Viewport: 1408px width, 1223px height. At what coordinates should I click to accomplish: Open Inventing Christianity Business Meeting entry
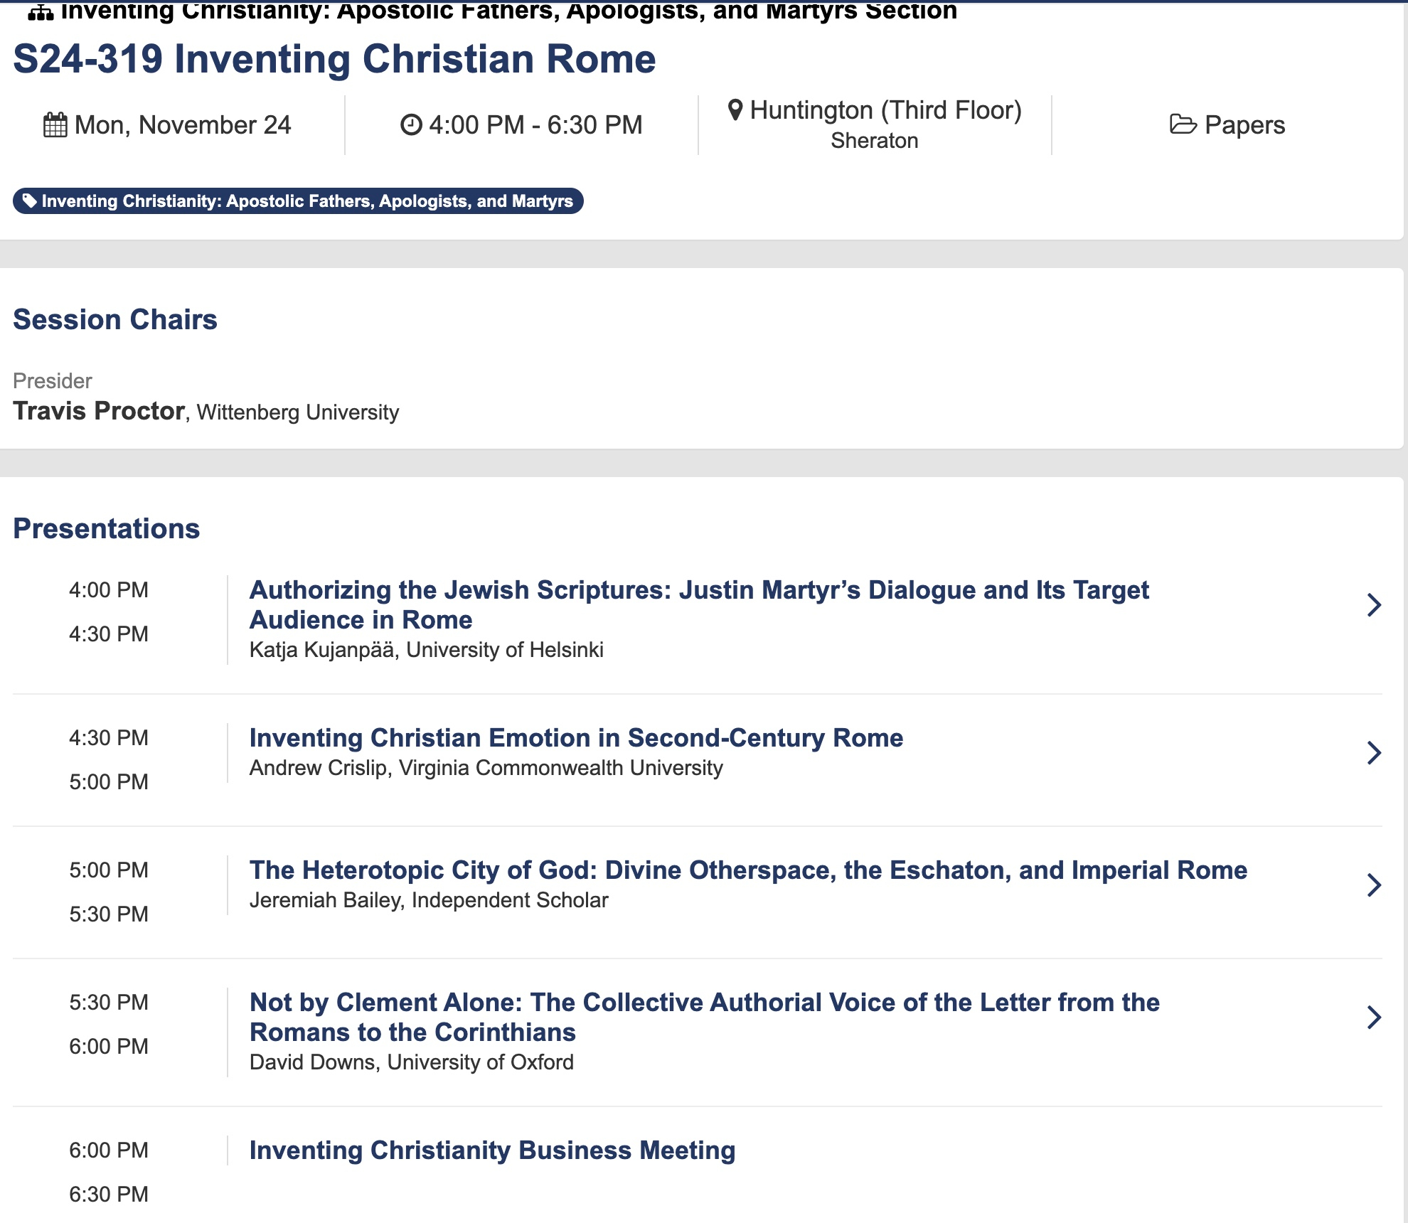pyautogui.click(x=492, y=1150)
